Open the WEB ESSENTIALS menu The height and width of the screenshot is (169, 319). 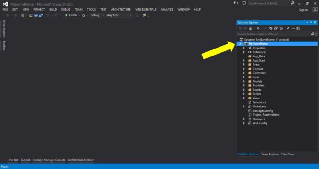[x=146, y=9]
